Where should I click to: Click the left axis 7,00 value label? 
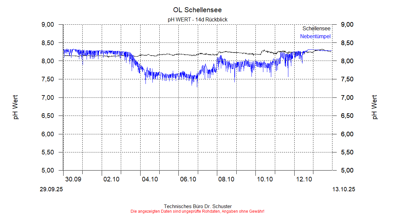click(x=47, y=97)
